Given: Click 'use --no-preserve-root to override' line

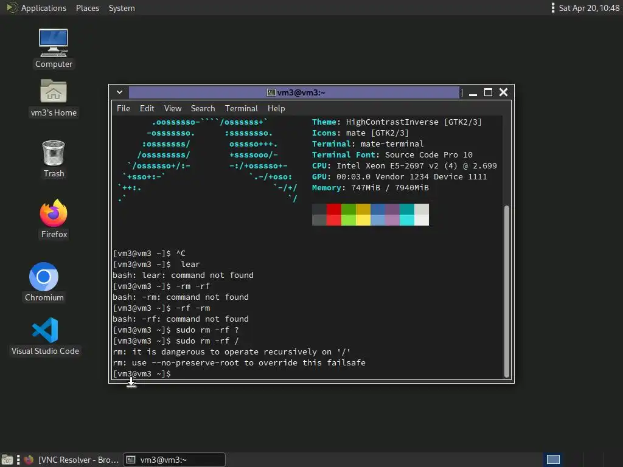Looking at the screenshot, I should coord(239,362).
